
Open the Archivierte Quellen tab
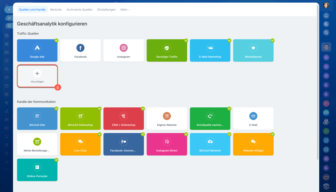[79, 10]
